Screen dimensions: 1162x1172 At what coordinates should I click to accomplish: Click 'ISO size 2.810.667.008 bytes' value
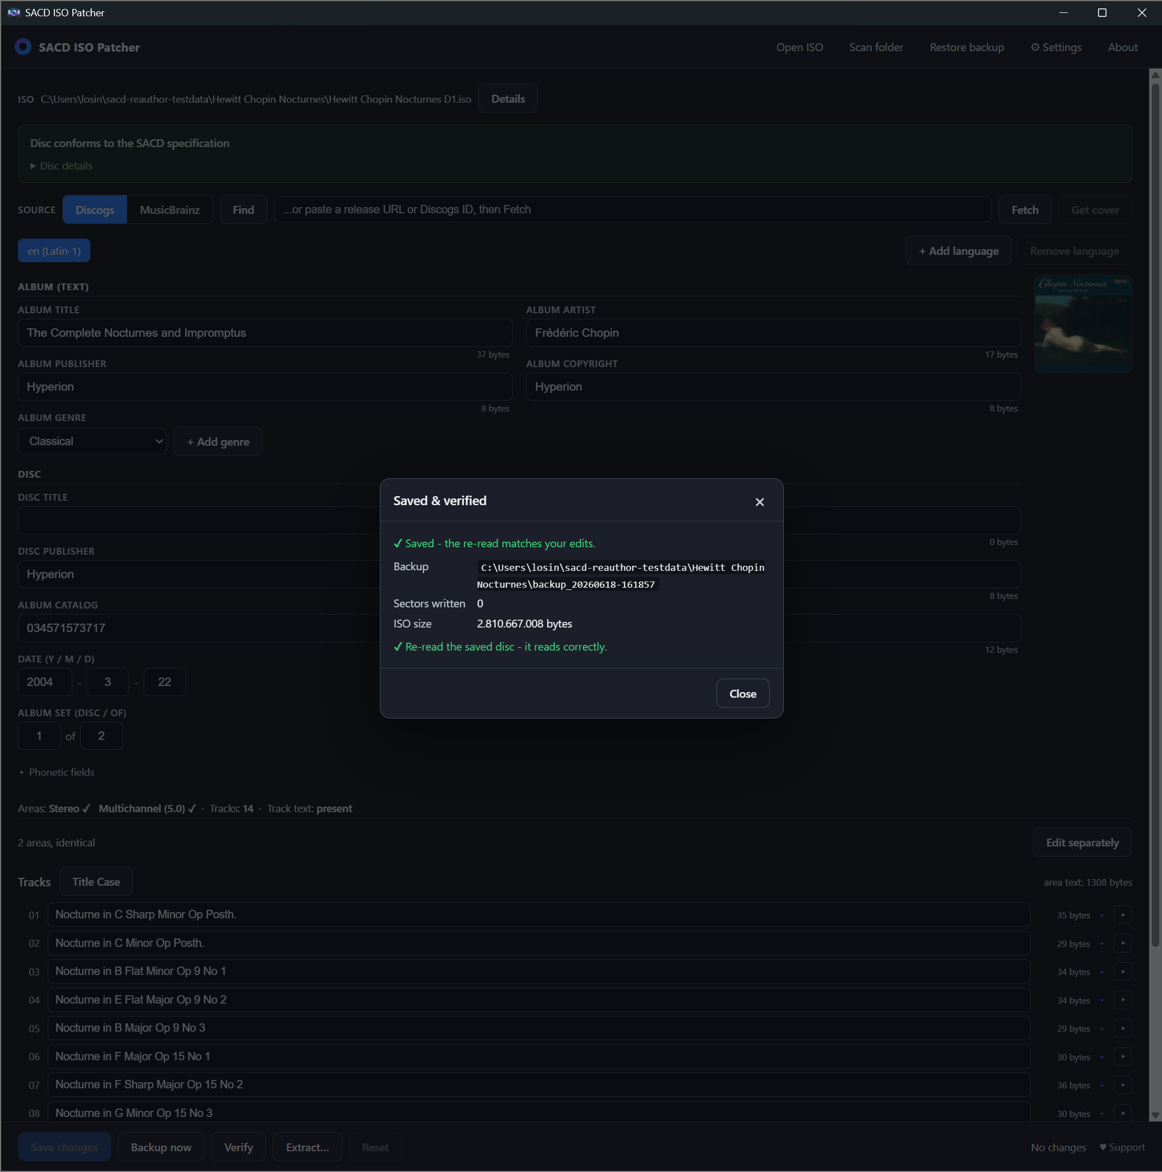(524, 624)
